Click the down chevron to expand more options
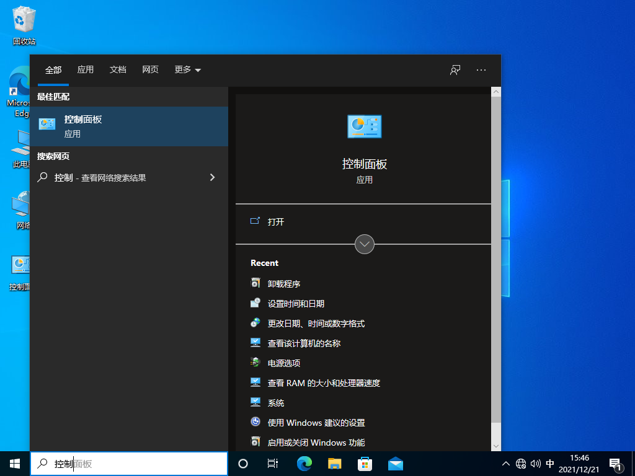635x476 pixels. [365, 244]
